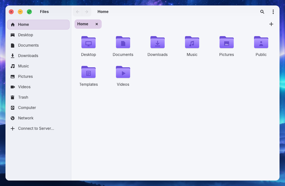Open Trash from the sidebar

38,97
